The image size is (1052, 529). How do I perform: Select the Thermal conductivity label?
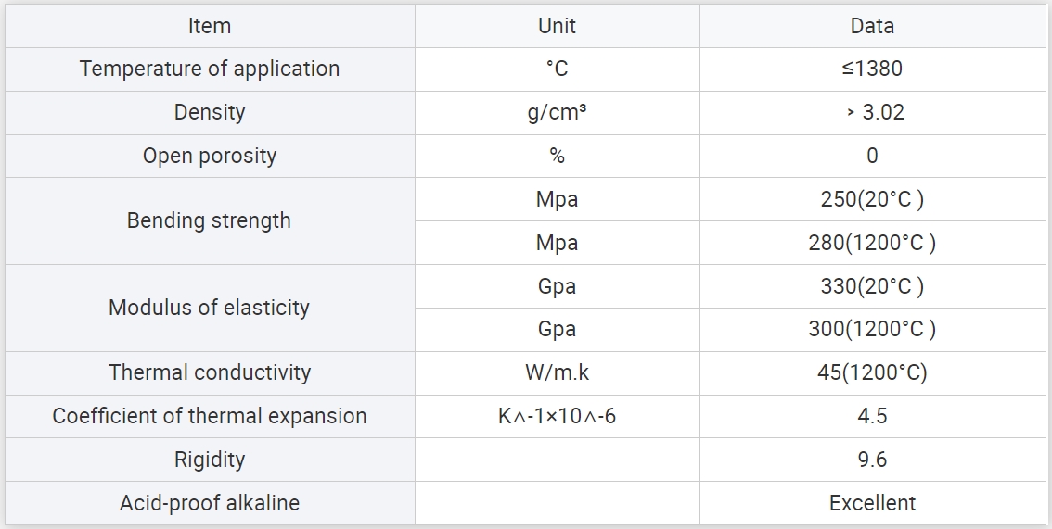[210, 373]
